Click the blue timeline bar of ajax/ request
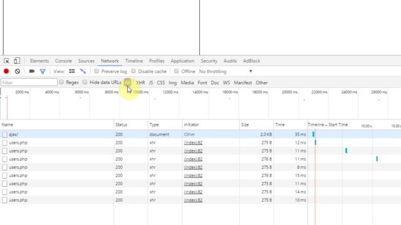 coord(313,134)
